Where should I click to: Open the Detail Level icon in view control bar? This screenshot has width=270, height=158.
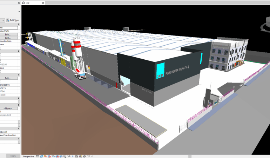coord(38,156)
